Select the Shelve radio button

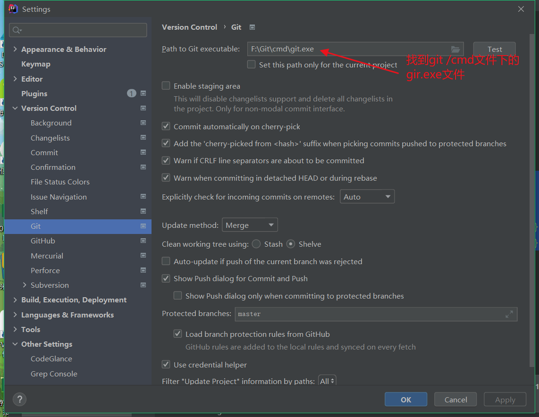click(291, 244)
